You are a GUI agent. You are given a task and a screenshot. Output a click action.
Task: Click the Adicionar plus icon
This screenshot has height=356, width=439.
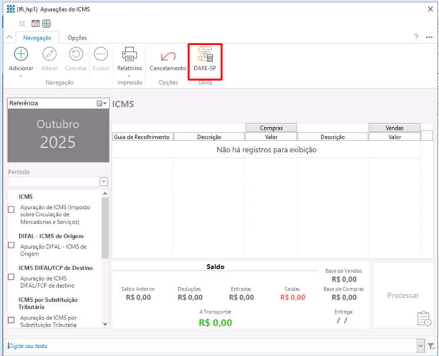point(21,55)
